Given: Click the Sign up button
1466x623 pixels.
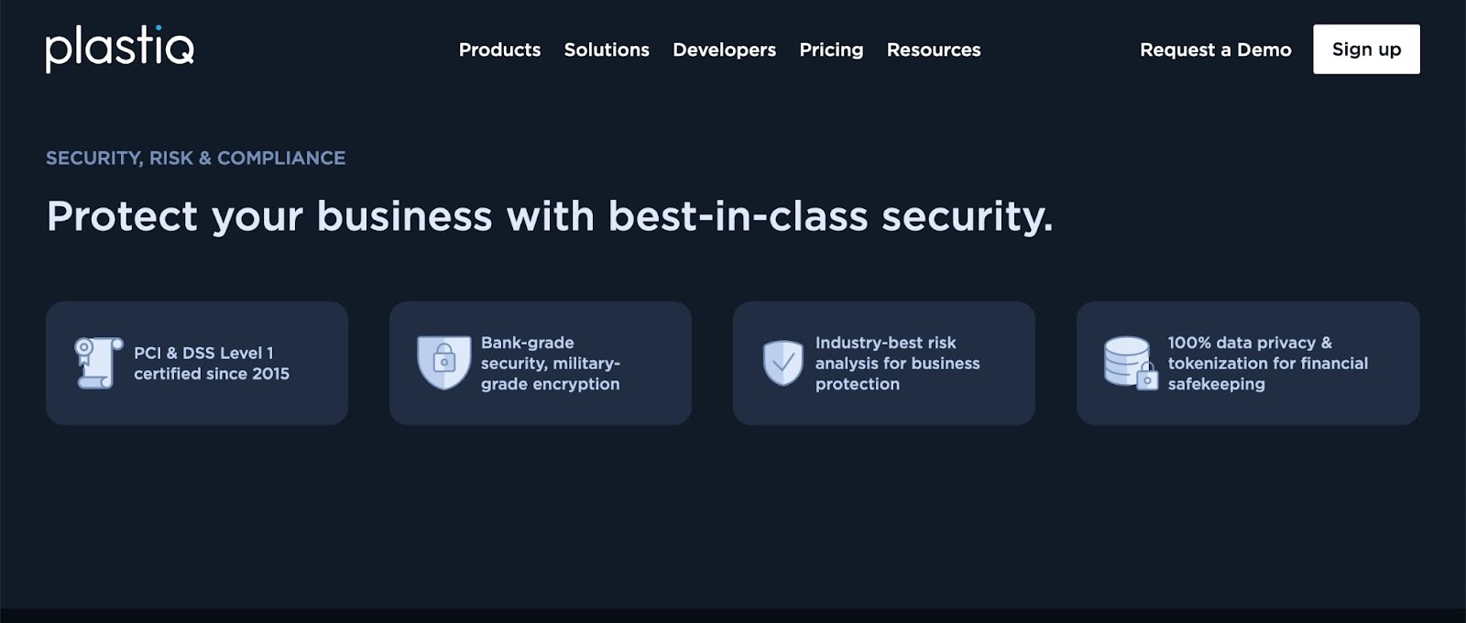Looking at the screenshot, I should [x=1366, y=49].
